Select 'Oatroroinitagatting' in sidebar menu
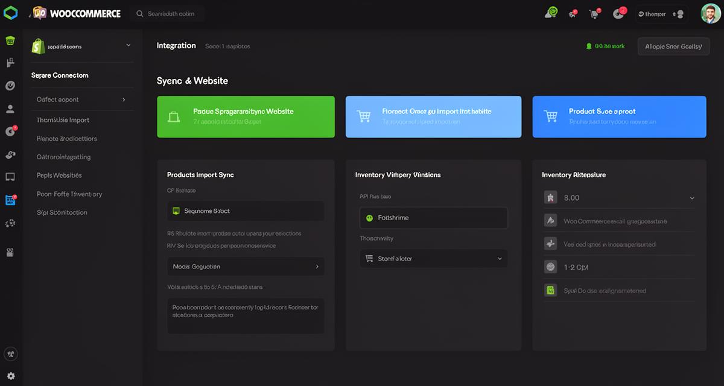 (63, 157)
